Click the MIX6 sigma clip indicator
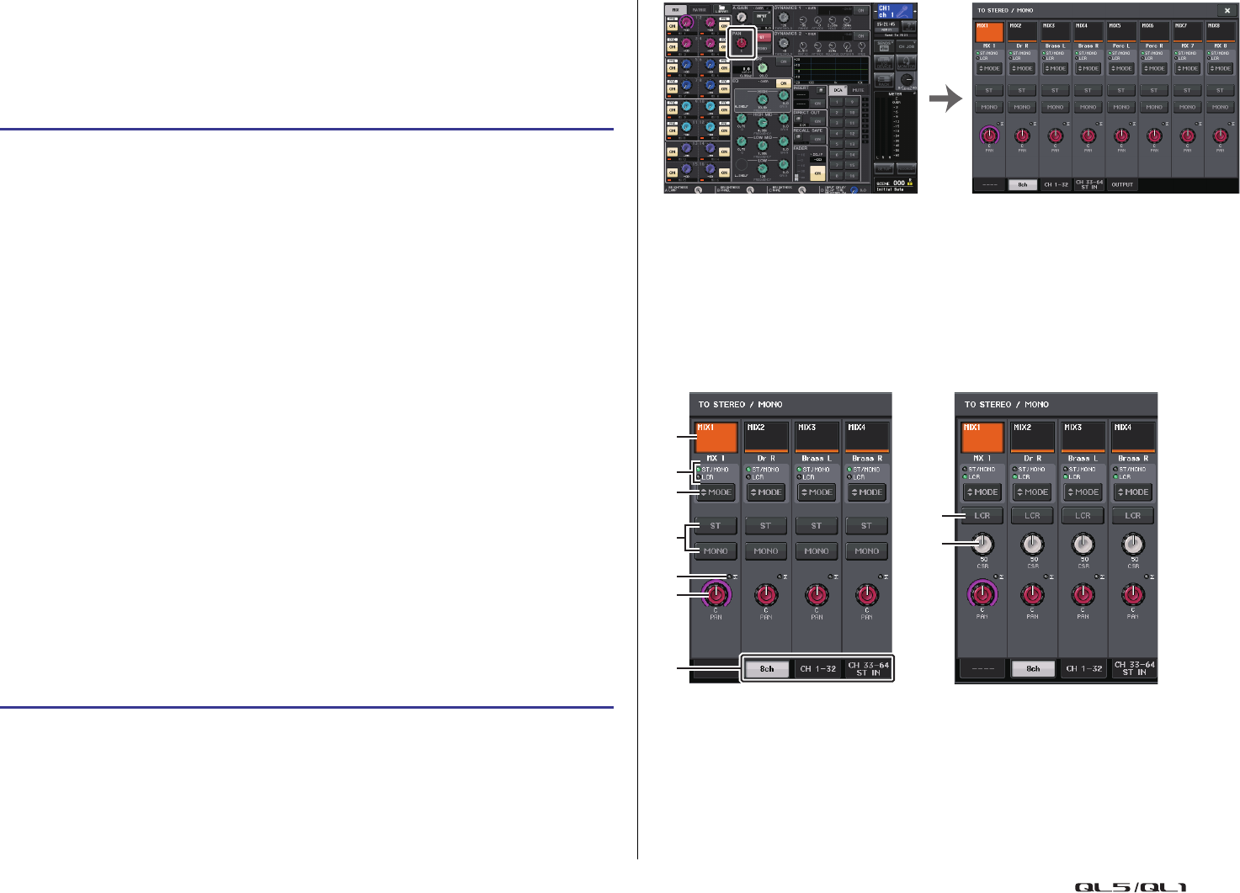The width and height of the screenshot is (1240, 893). coord(1163,123)
